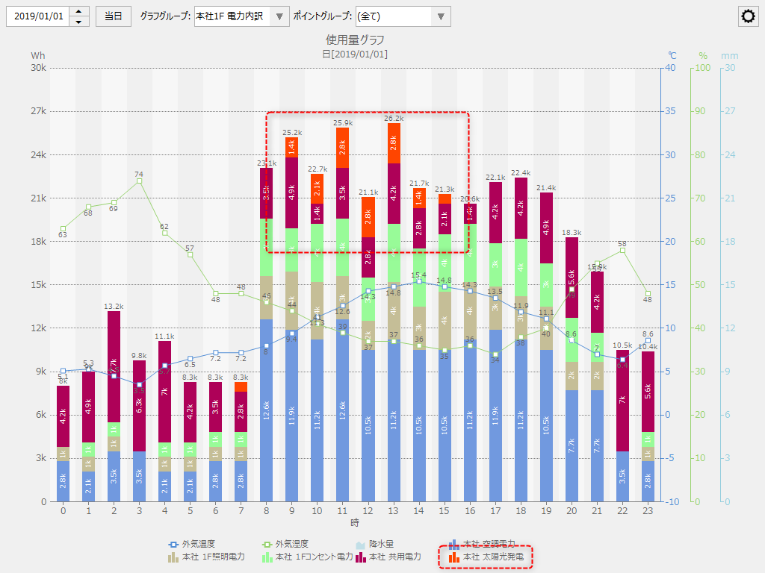765x573 pixels.
Task: Decrement the date with the down arrow
Action: click(x=79, y=22)
